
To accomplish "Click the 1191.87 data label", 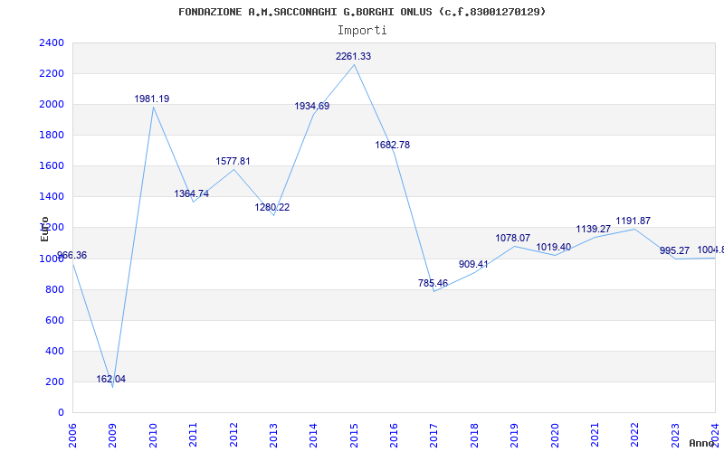I will coord(633,221).
